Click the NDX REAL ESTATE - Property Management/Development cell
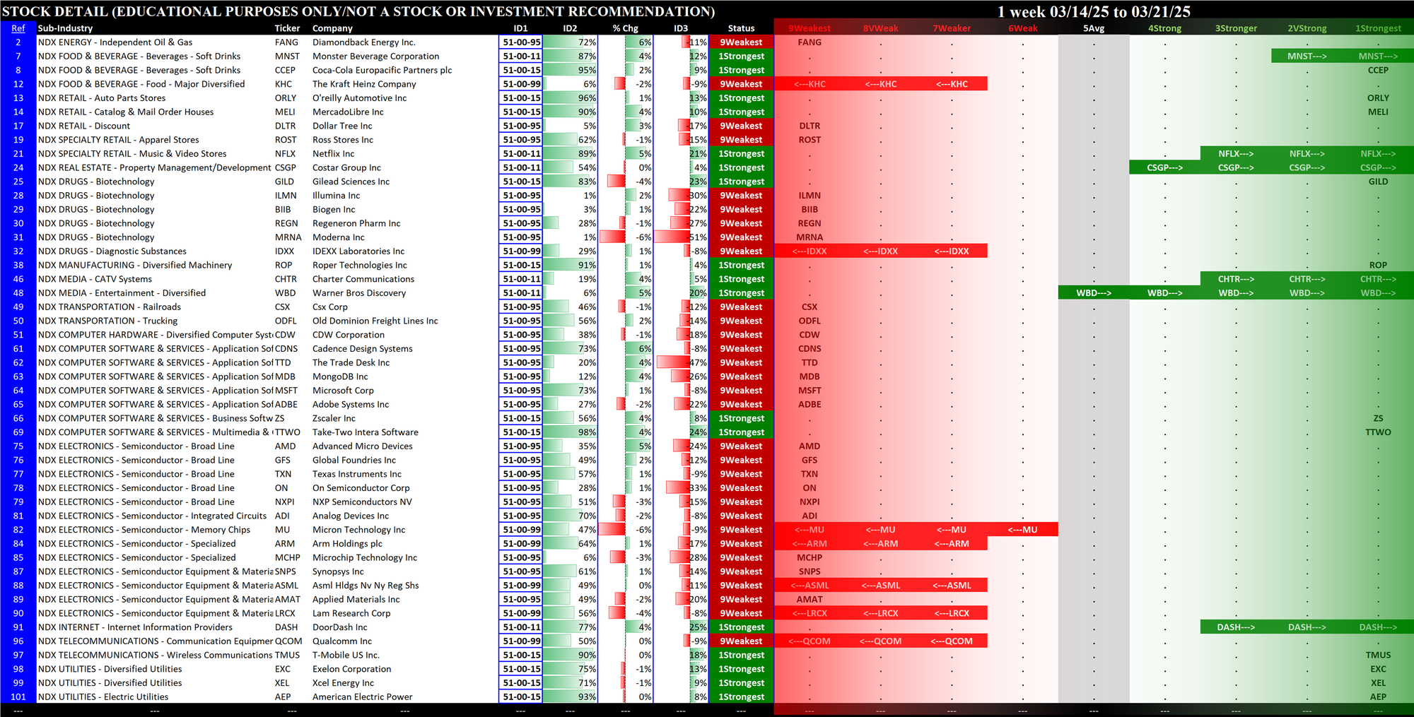 point(154,168)
